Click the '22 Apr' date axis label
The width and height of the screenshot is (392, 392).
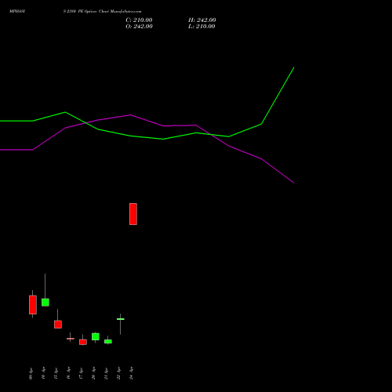(119, 373)
